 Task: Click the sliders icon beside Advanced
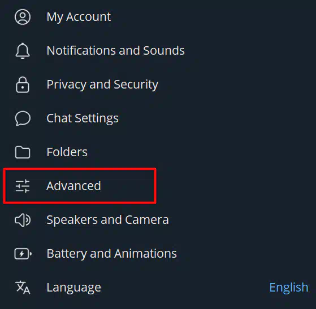[x=23, y=186]
